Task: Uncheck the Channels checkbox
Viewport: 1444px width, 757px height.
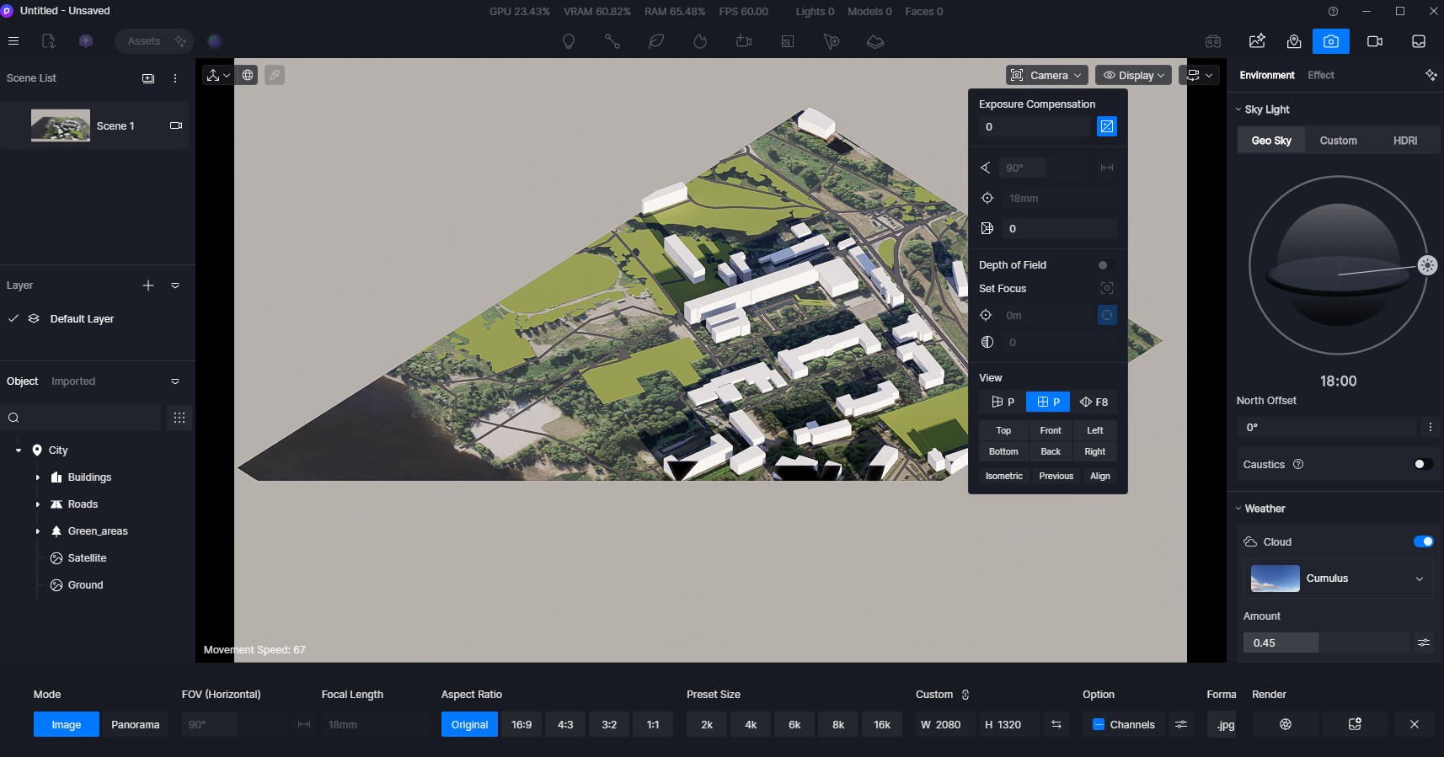Action: tap(1099, 724)
